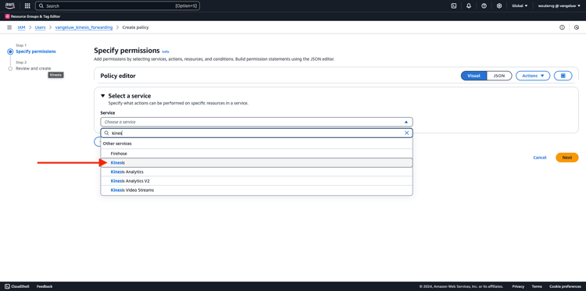Go to the IAM breadcrumb link
The width and height of the screenshot is (586, 291).
coord(21,27)
